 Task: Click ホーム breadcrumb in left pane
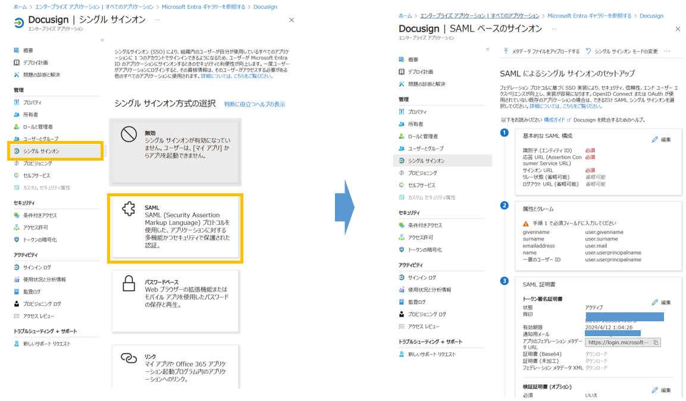(20, 7)
